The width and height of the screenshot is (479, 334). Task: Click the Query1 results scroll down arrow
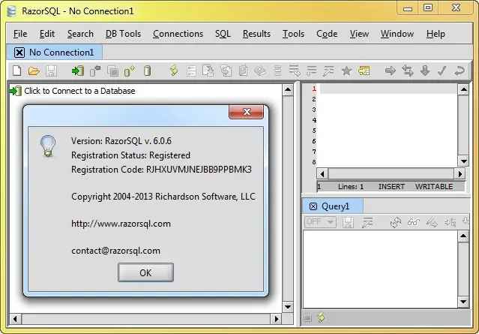pos(463,302)
